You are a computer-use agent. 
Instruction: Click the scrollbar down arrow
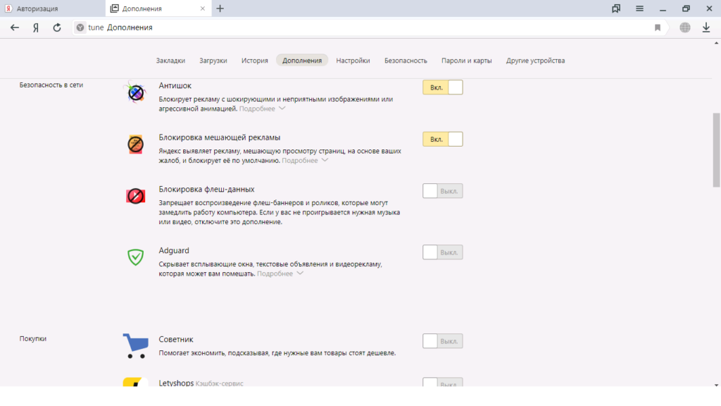point(716,385)
